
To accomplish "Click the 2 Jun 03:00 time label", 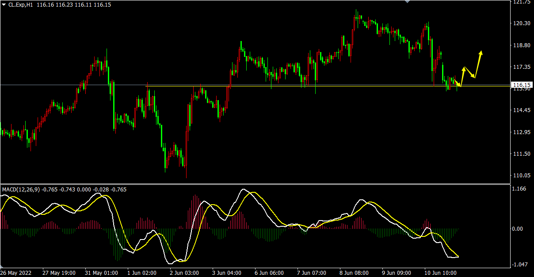I will click(185, 273).
